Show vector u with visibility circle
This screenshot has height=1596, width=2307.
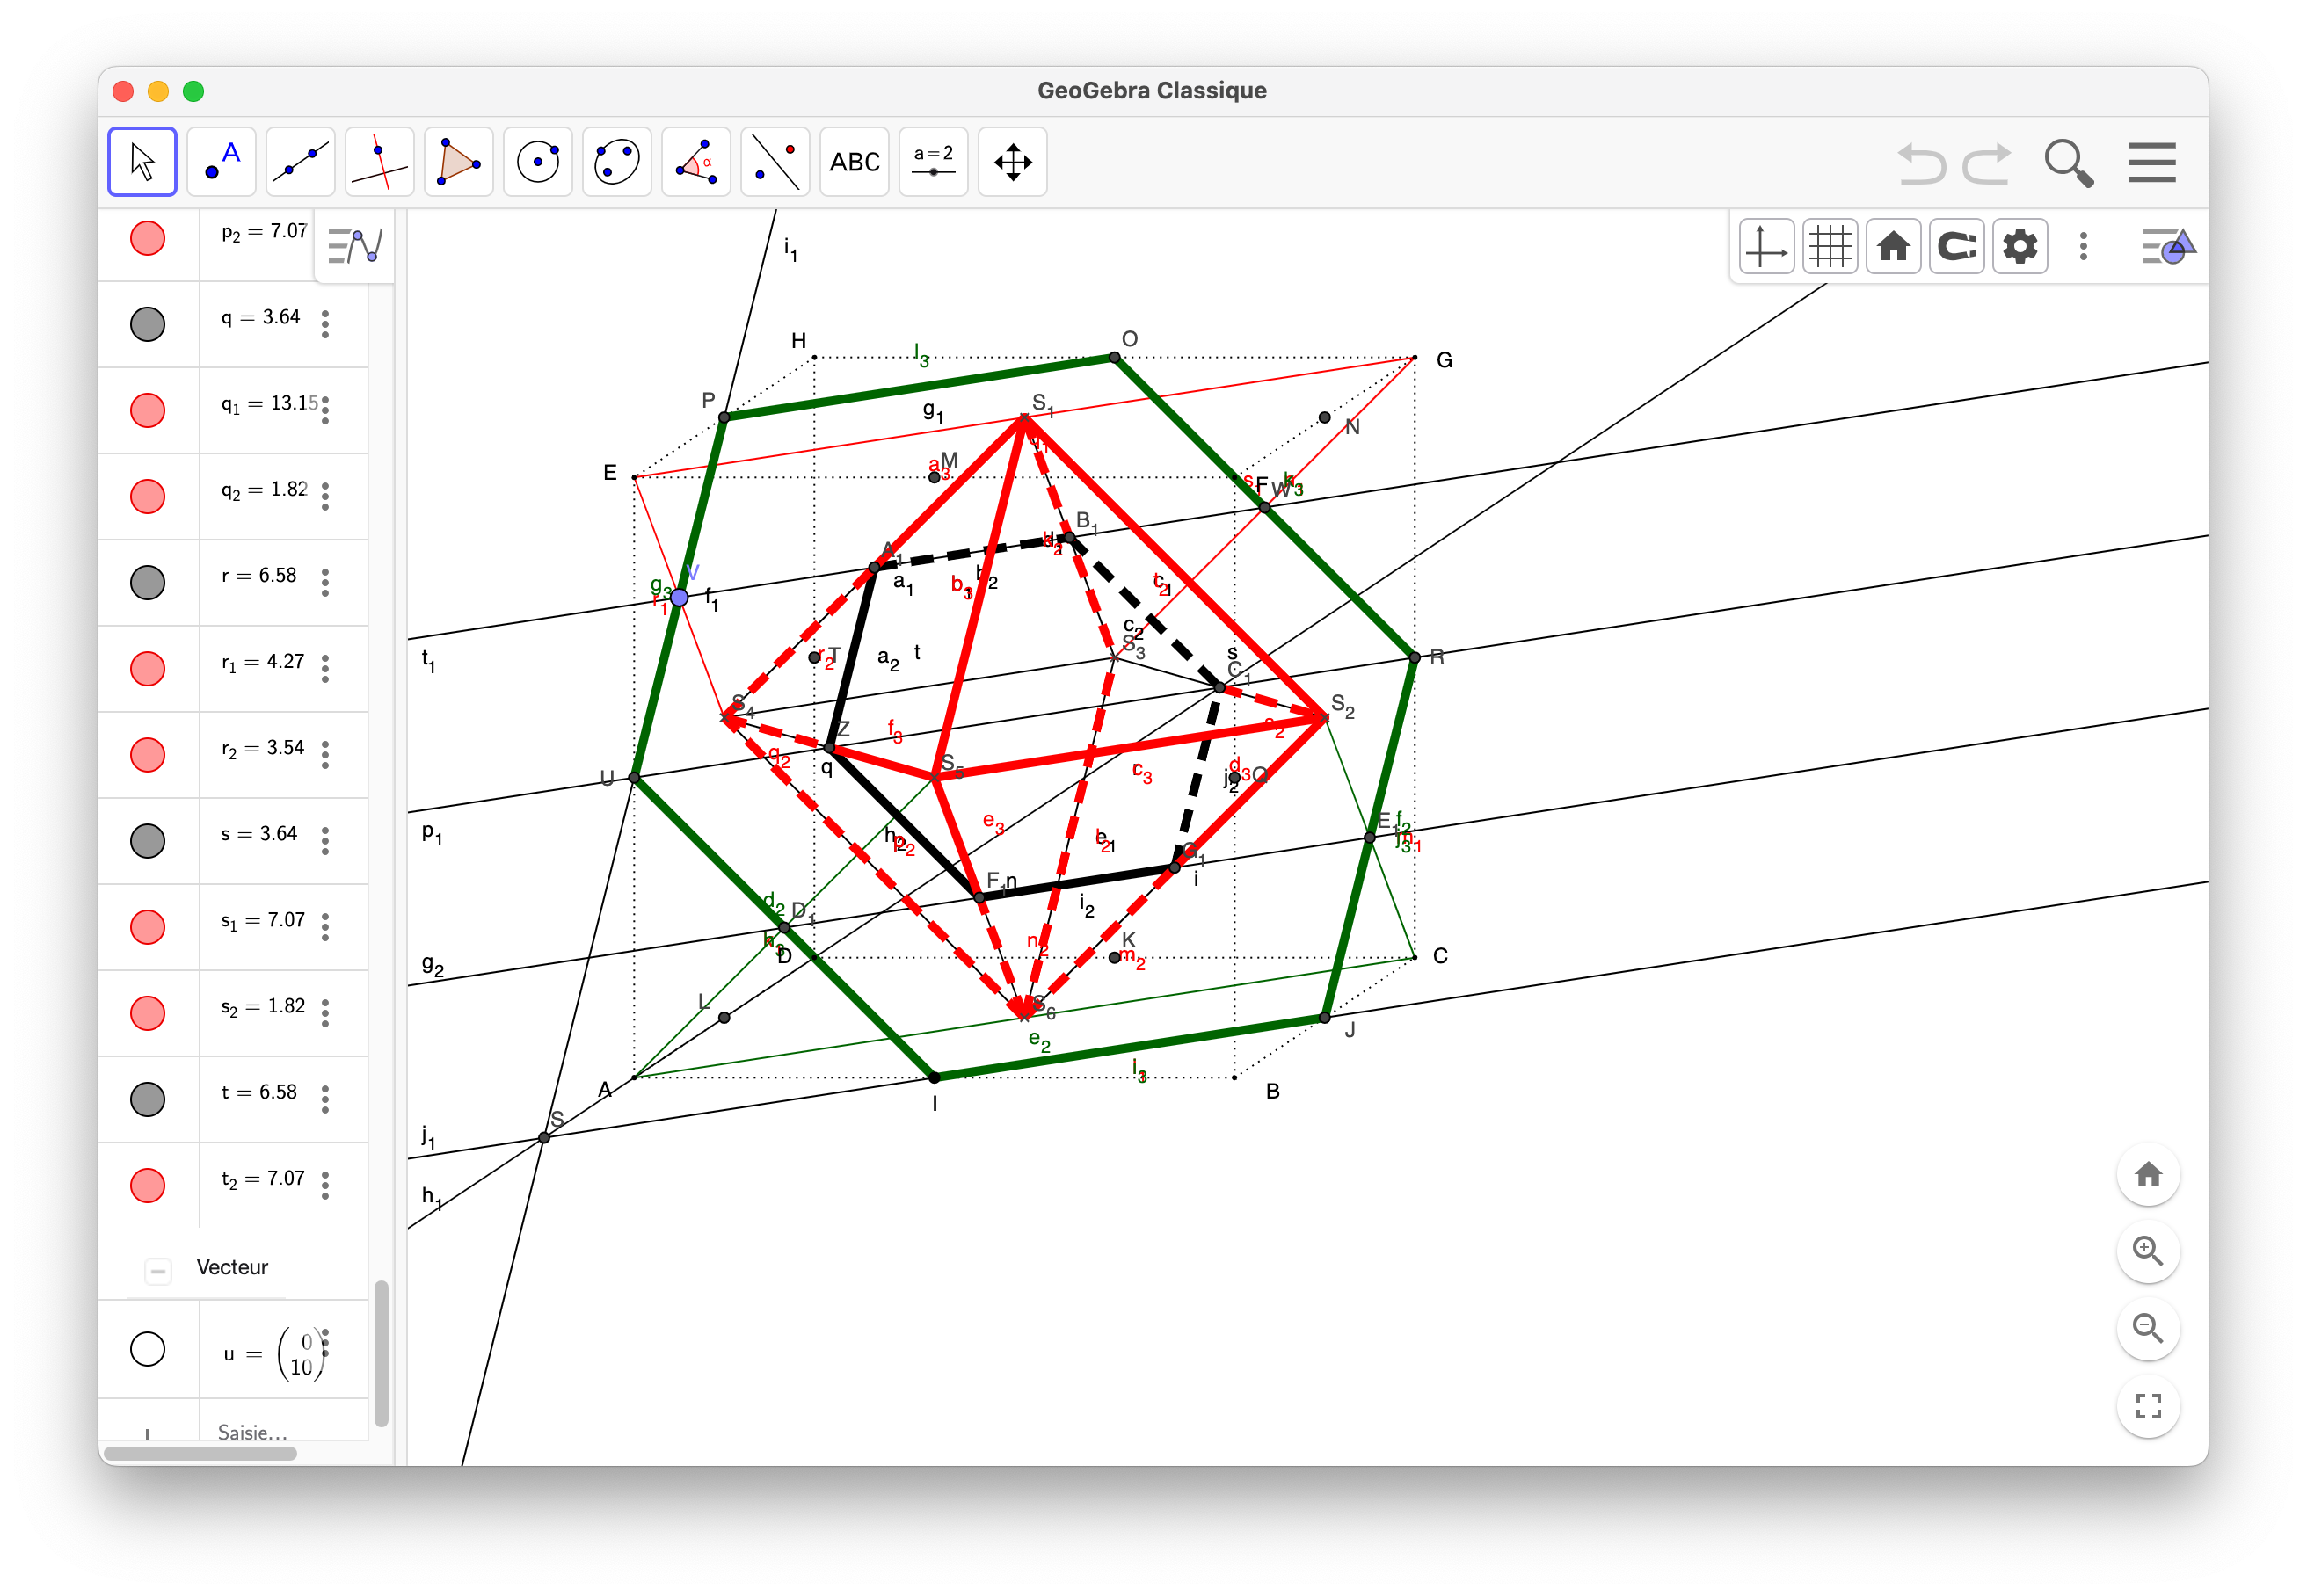tap(148, 1349)
